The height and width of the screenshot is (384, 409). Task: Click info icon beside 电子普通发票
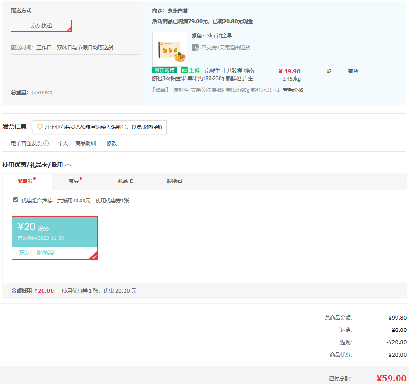[46, 143]
